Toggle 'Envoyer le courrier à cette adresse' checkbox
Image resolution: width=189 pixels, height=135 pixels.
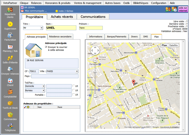coord(46,47)
